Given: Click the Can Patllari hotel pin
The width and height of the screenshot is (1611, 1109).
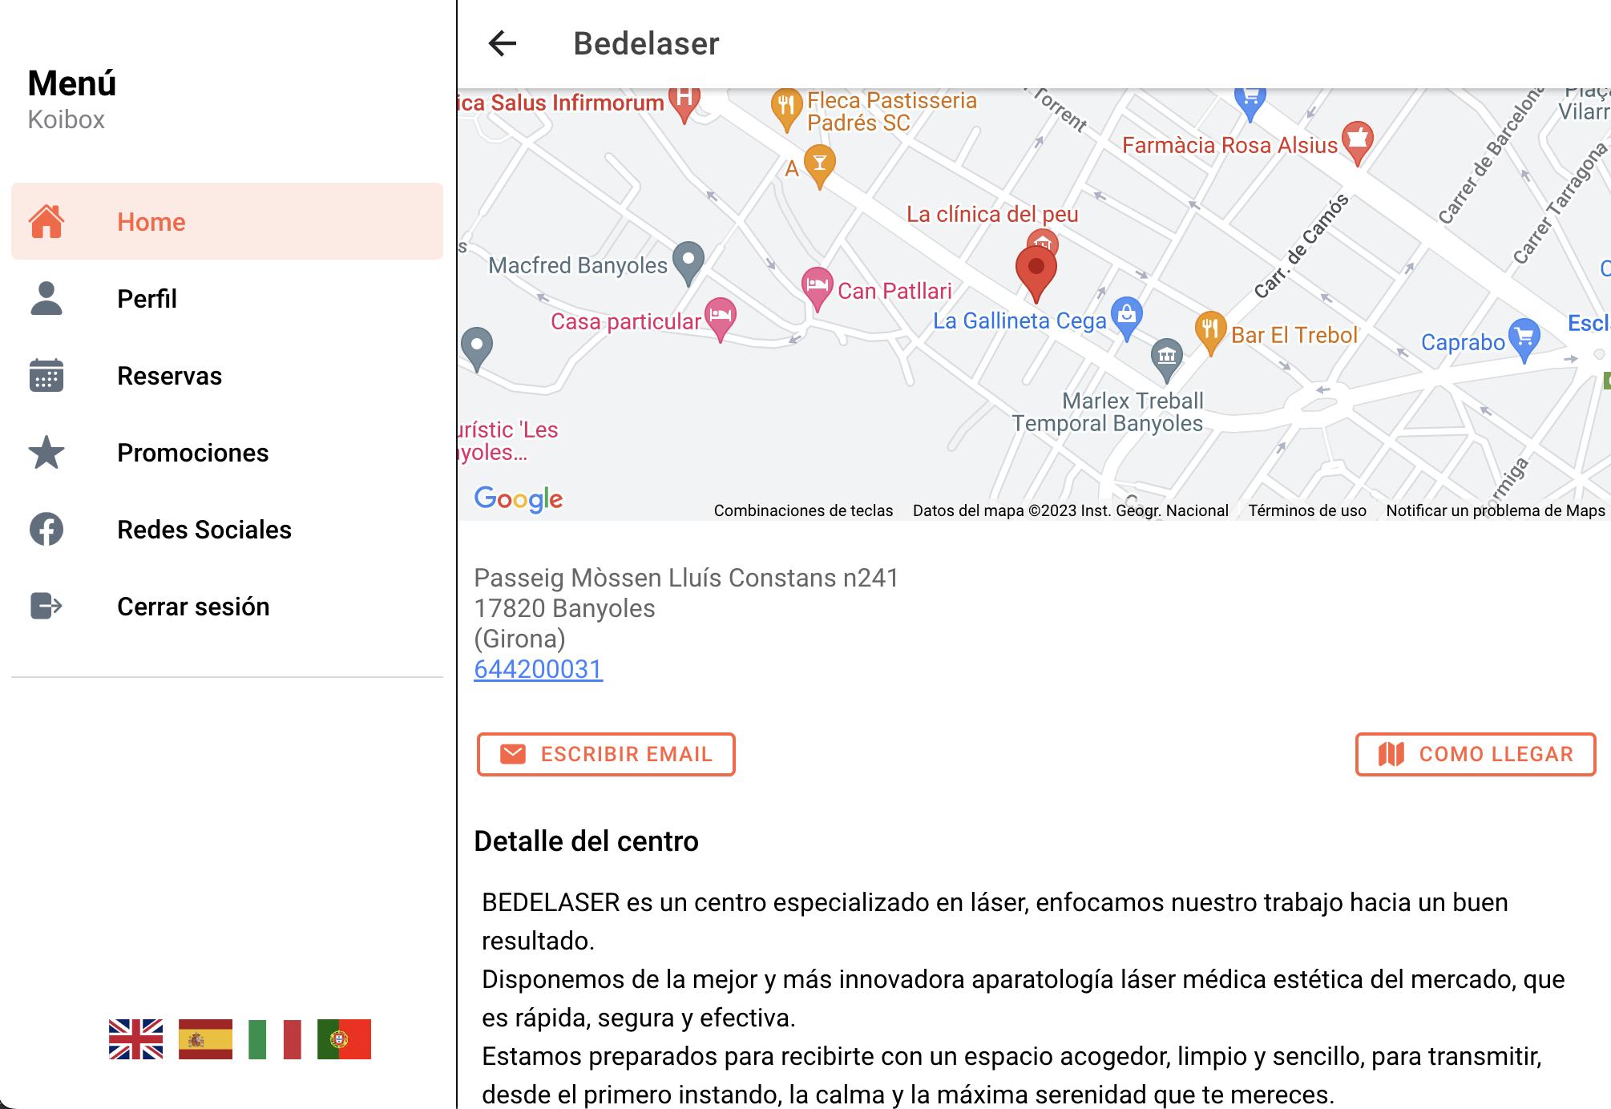Looking at the screenshot, I should coord(817,288).
